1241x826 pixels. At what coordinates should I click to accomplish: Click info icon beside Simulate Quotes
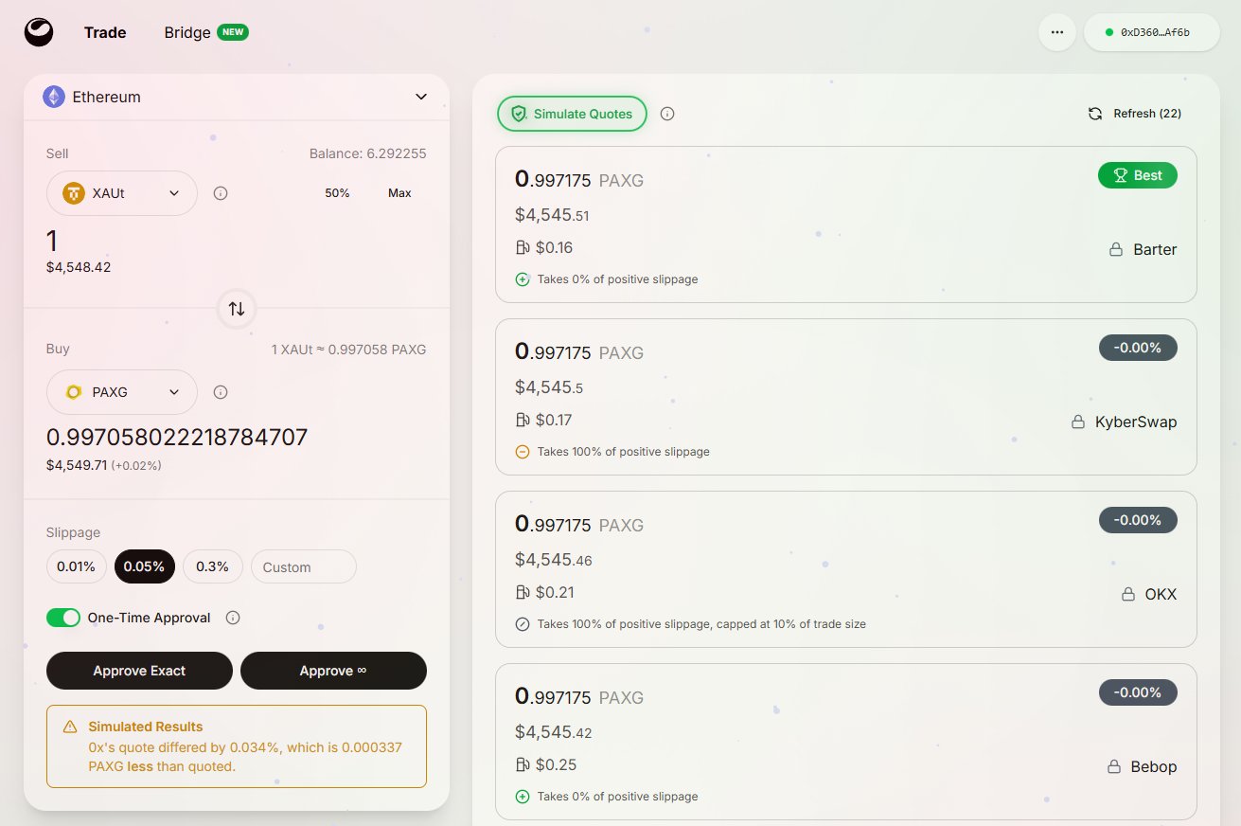coord(667,114)
